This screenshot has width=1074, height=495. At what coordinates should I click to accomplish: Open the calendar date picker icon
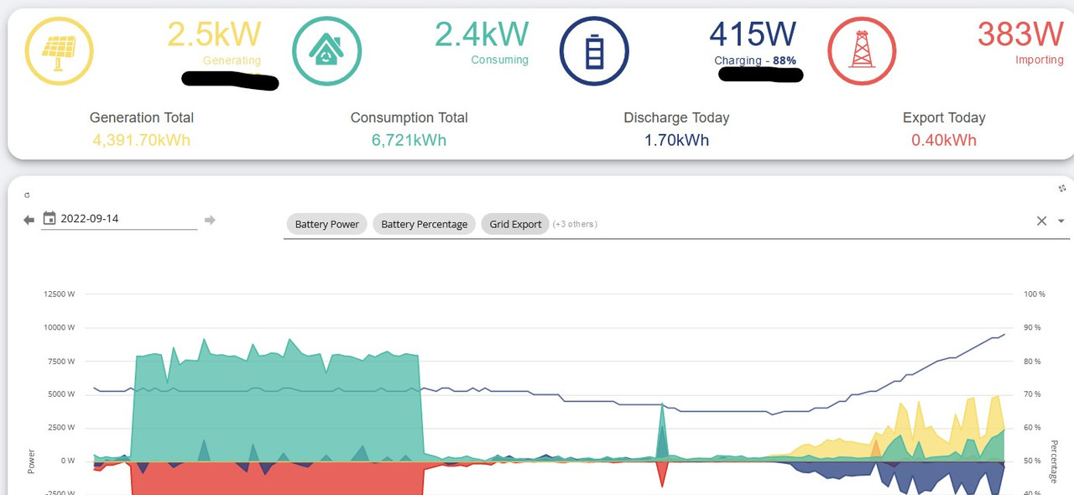coord(50,218)
